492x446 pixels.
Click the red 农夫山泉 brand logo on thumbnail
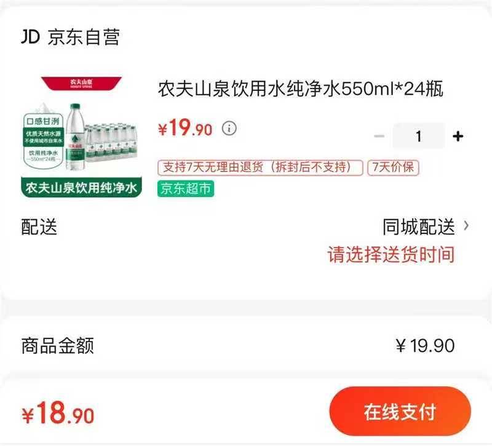click(81, 84)
